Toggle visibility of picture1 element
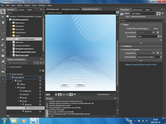The width and height of the screenshot is (166, 124). click(x=40, y=95)
